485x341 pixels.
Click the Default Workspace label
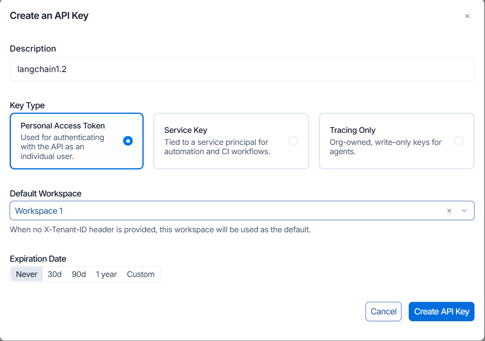tap(46, 194)
